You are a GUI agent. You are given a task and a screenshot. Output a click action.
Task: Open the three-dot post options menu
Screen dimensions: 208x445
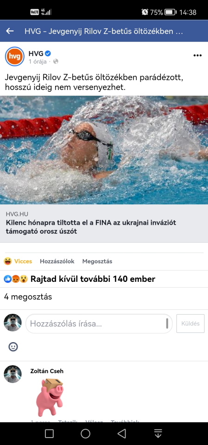click(197, 55)
